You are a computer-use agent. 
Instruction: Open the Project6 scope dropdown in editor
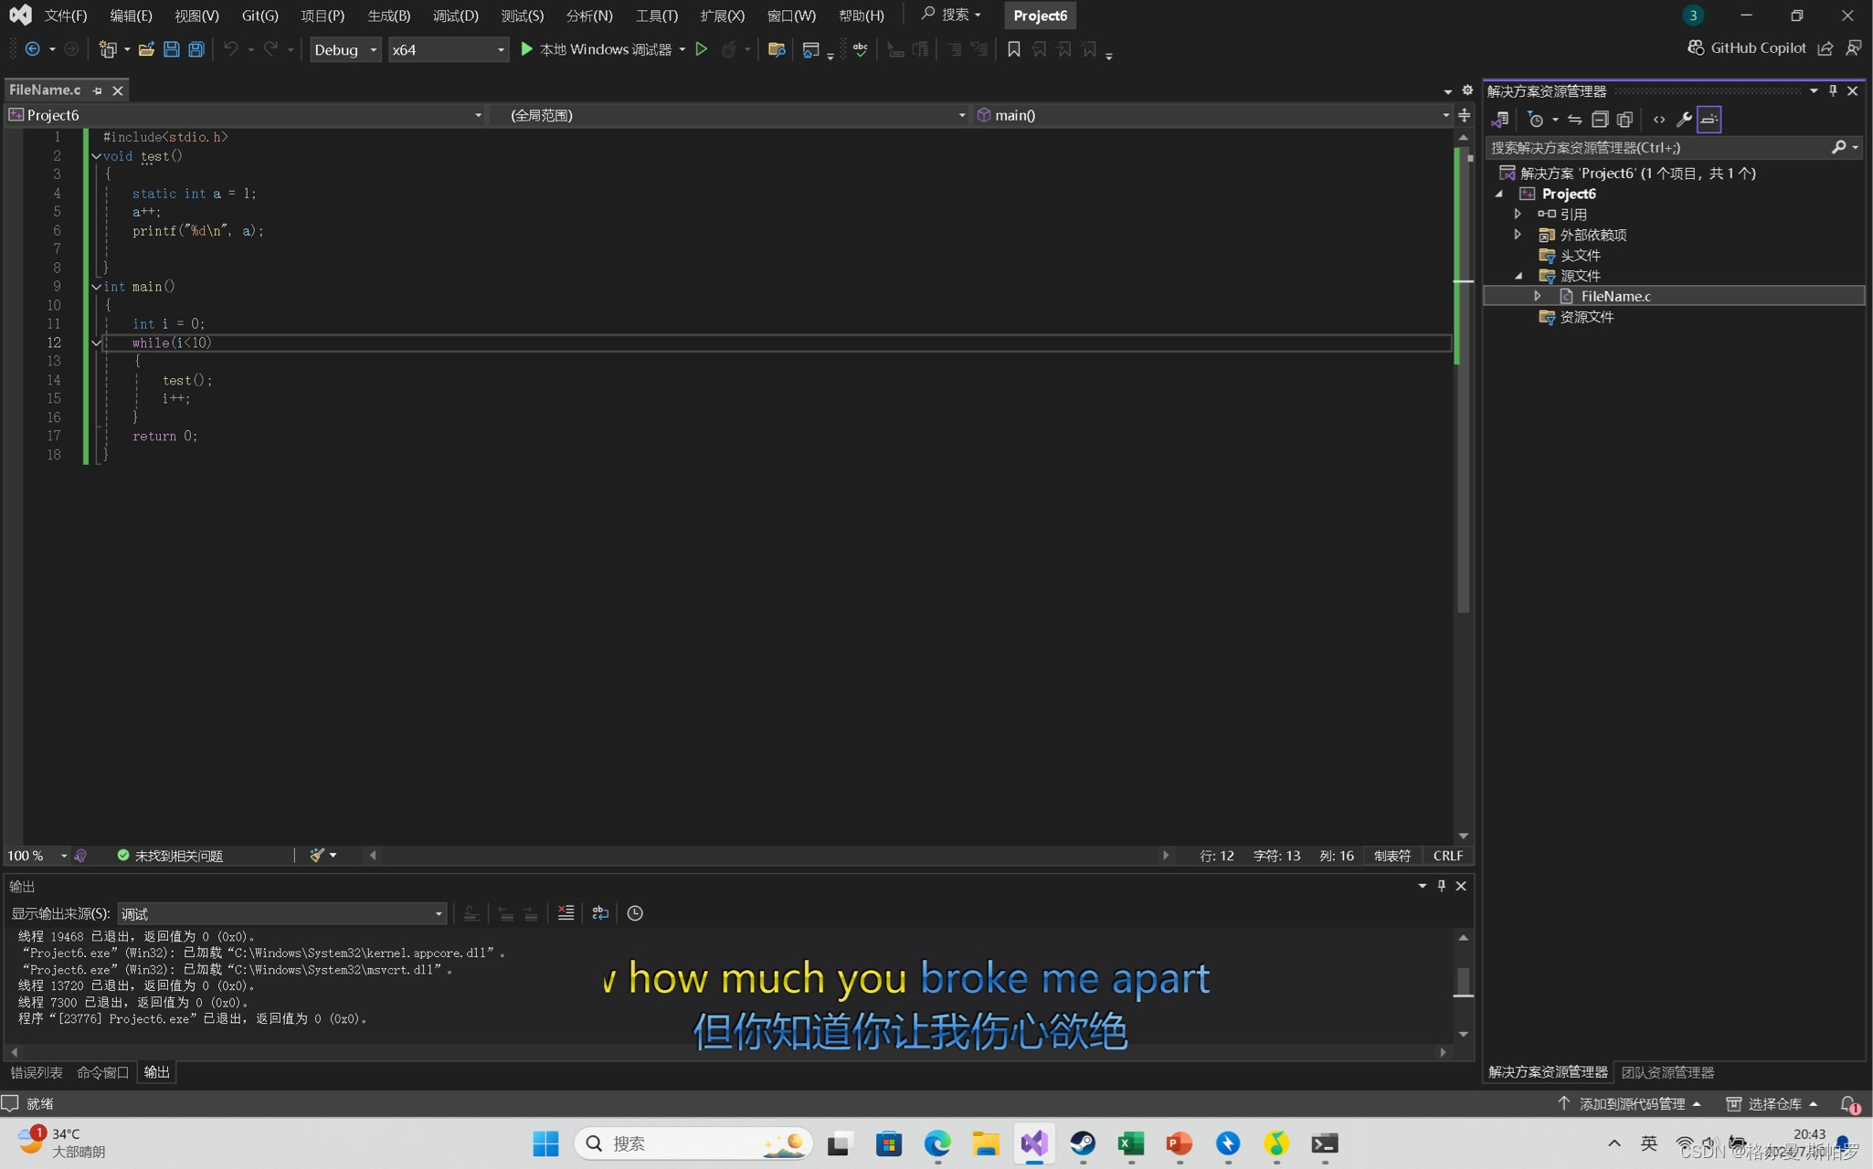coord(247,115)
